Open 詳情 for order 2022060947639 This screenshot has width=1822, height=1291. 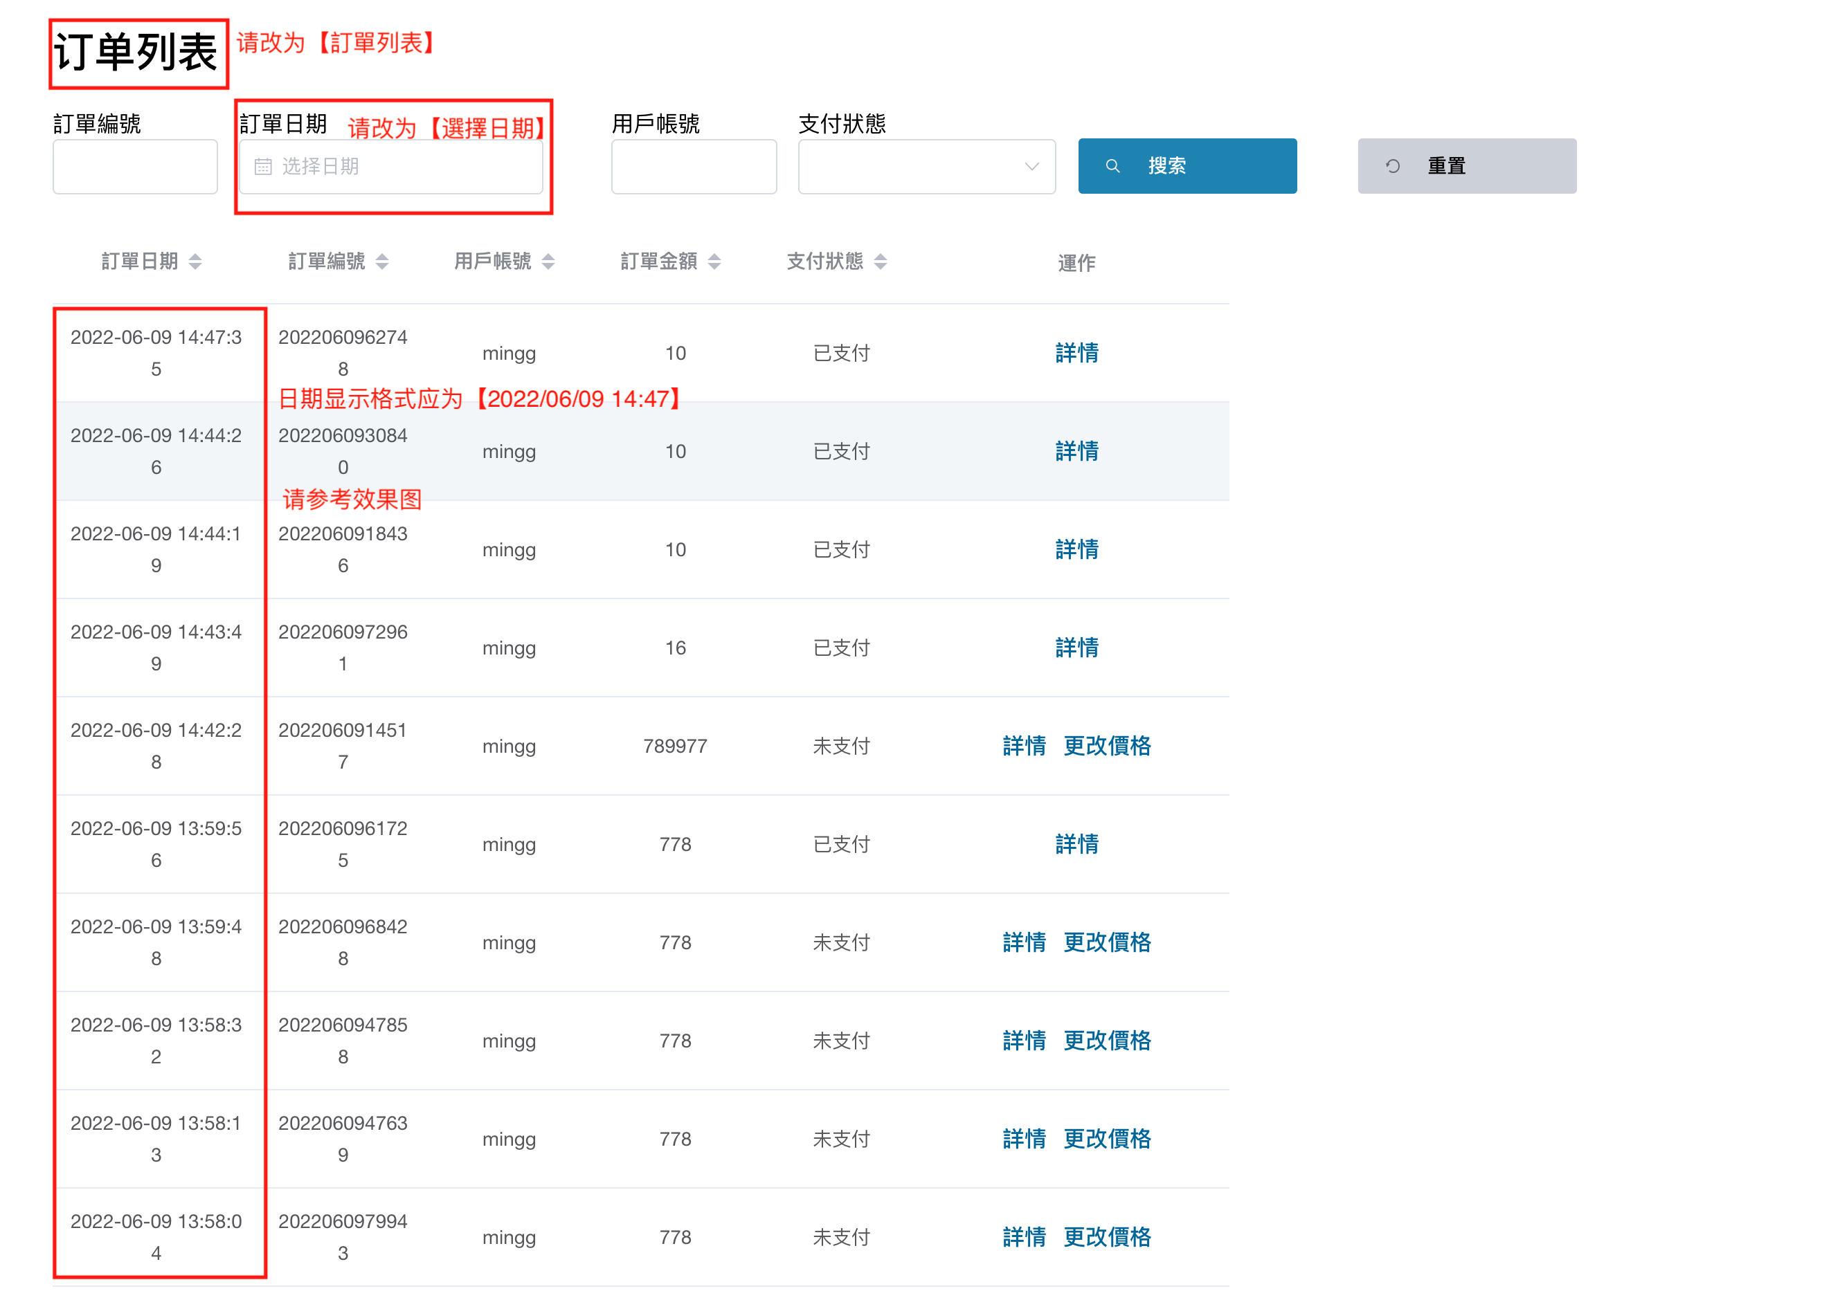coord(1025,1138)
